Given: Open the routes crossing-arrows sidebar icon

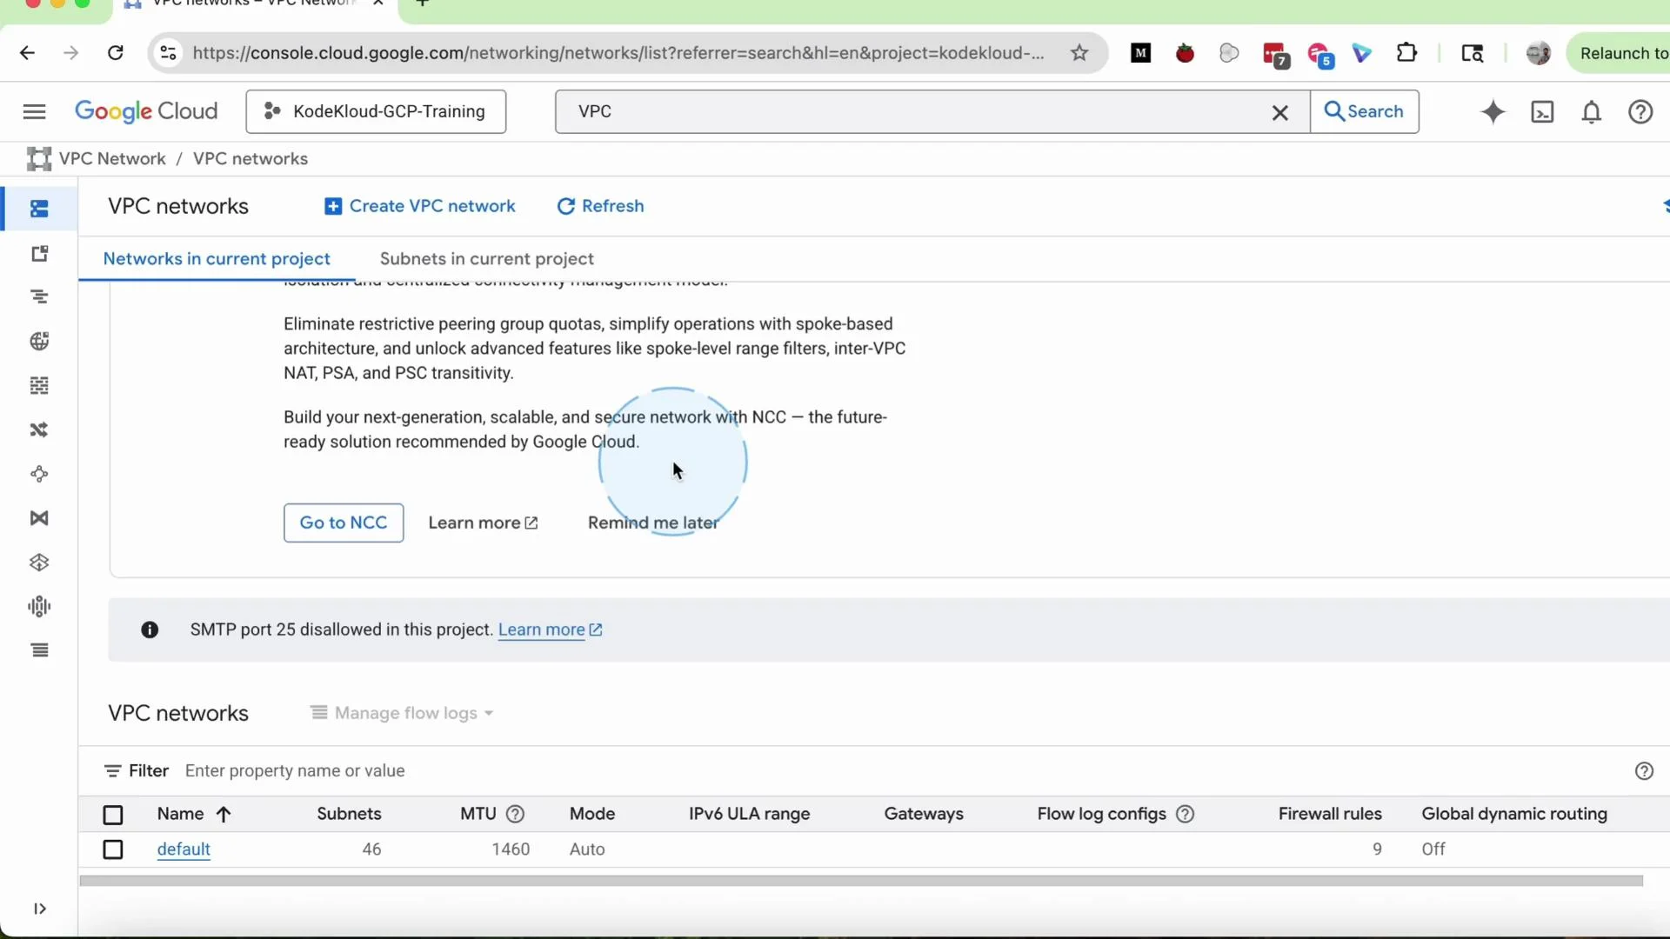Looking at the screenshot, I should 39,430.
